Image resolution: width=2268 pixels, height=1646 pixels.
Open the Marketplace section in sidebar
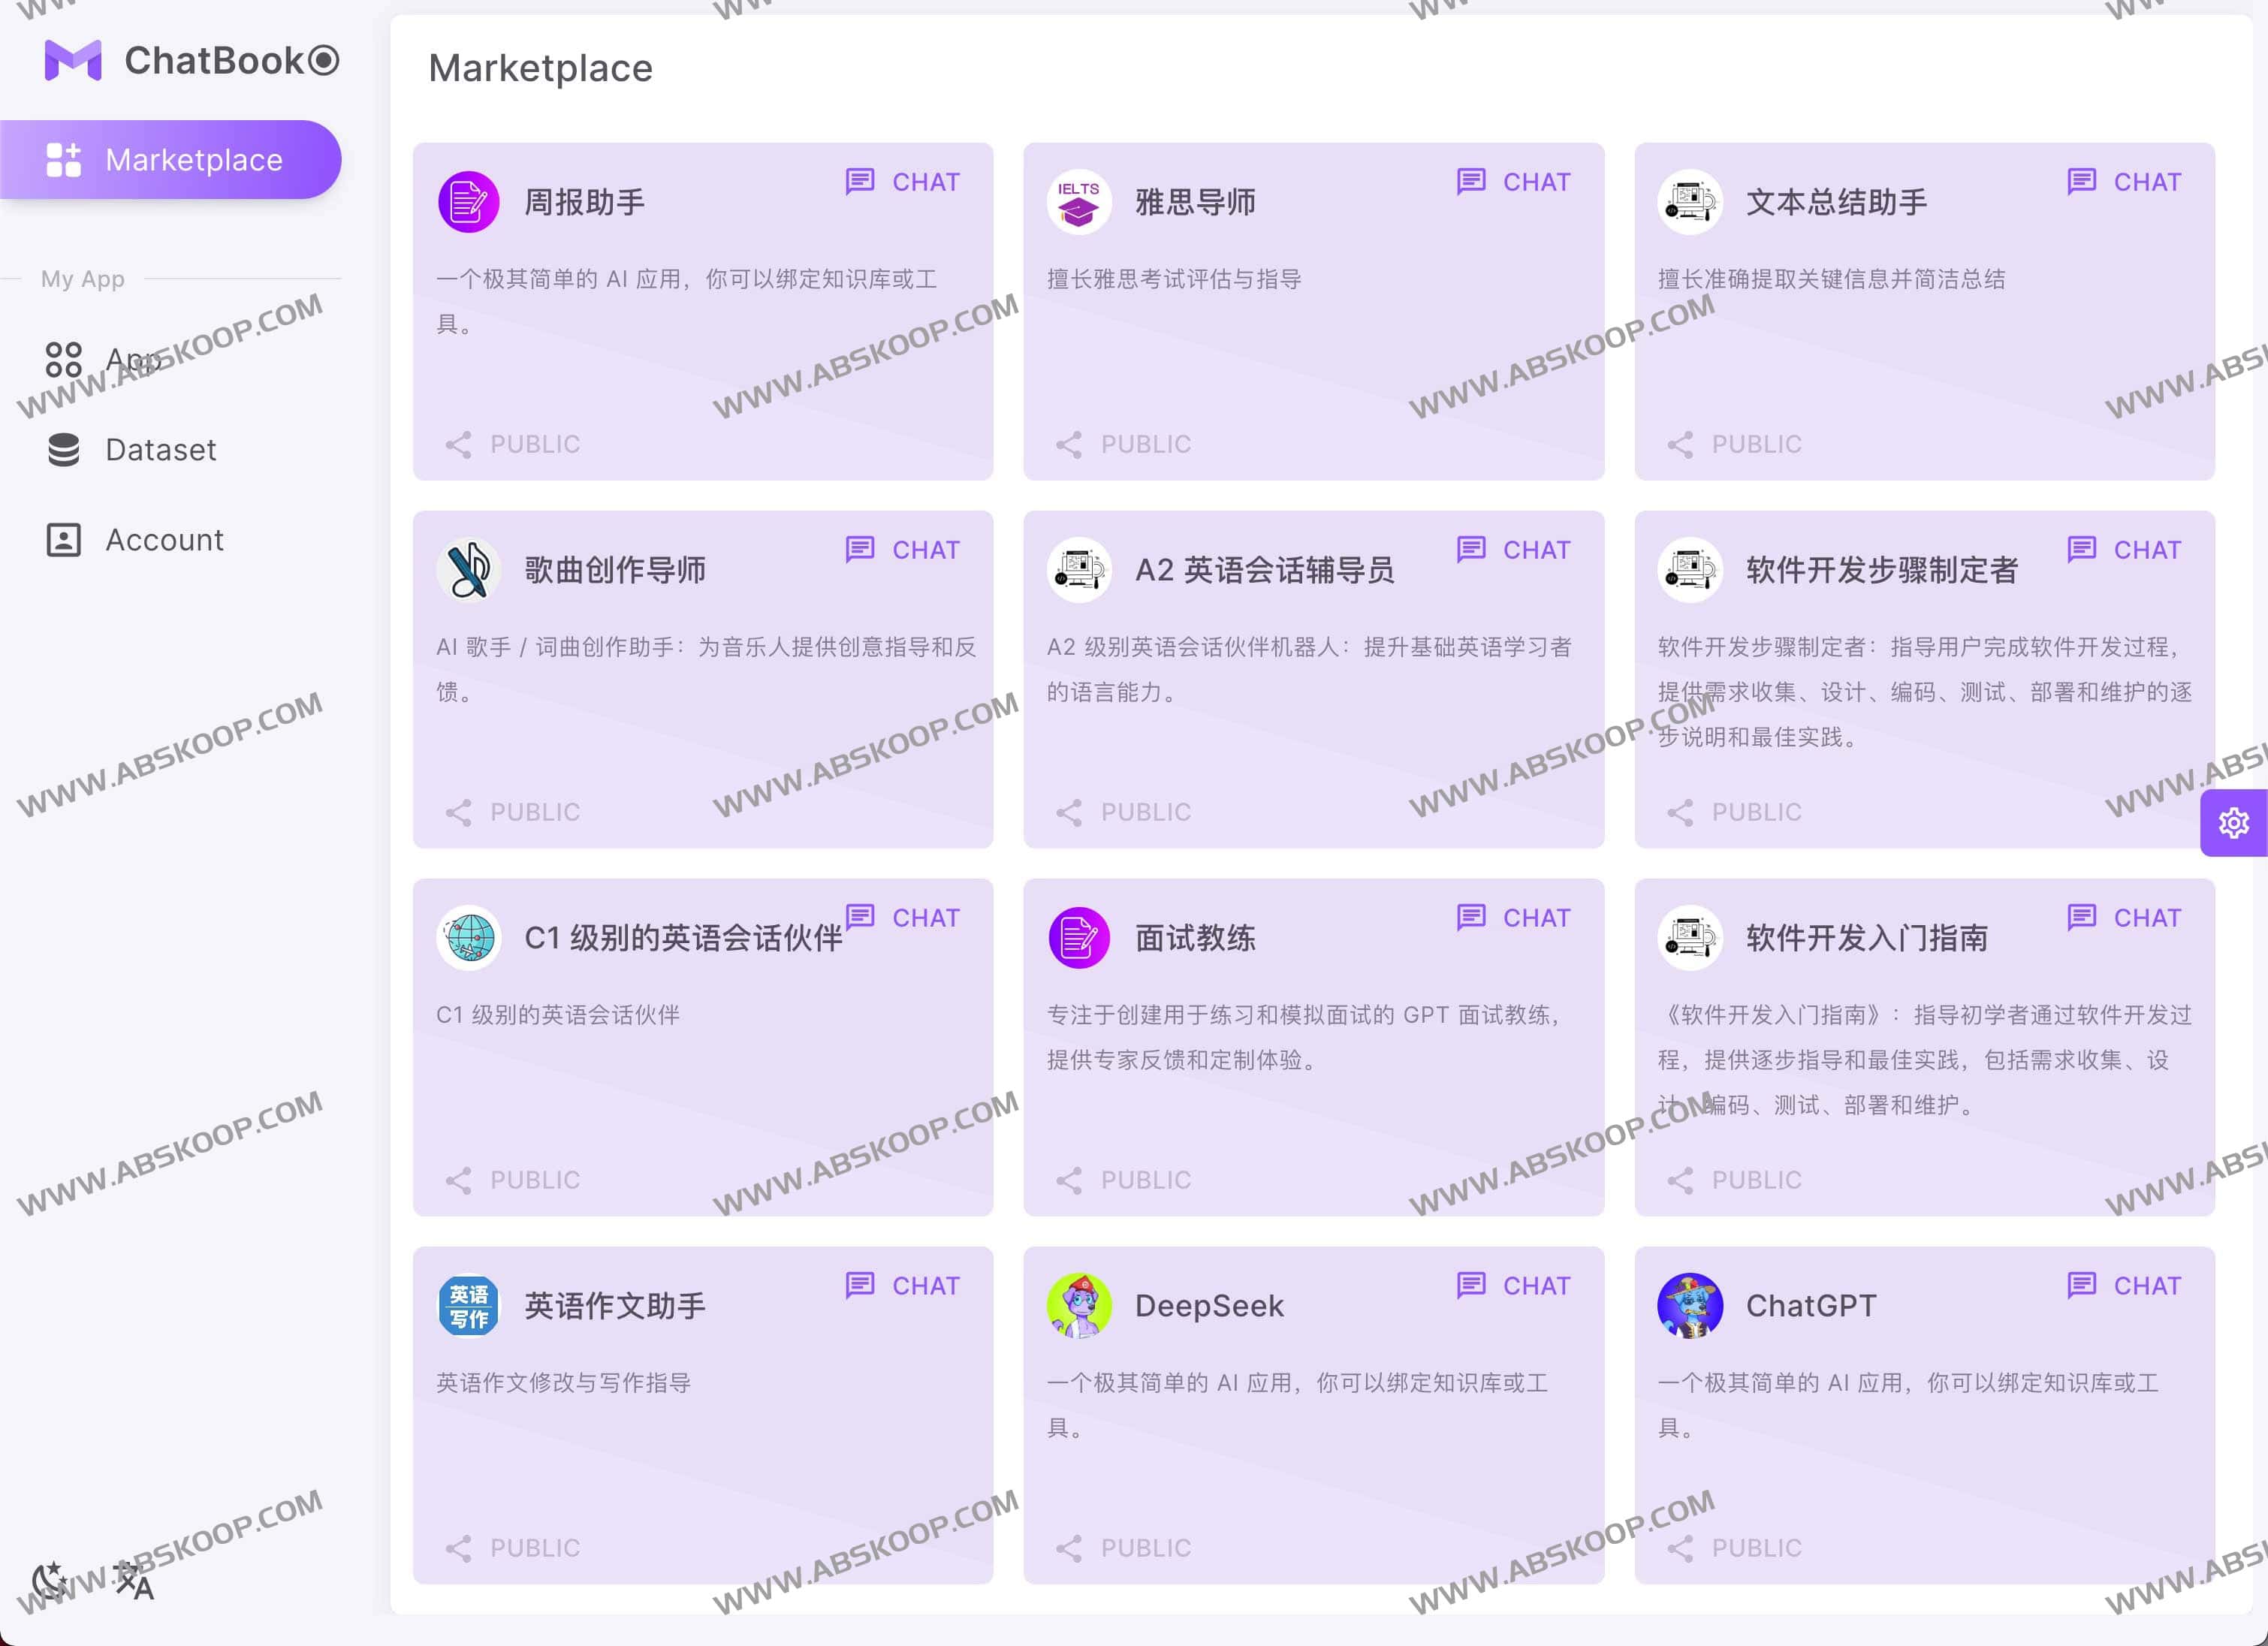[194, 159]
